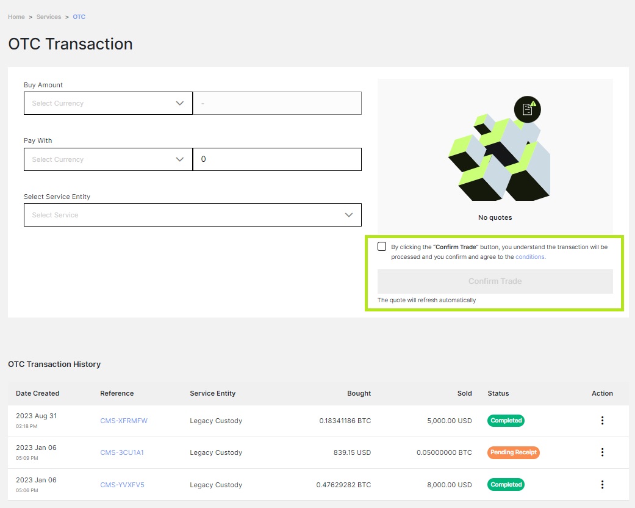The image size is (635, 508).
Task: Click the Bought column header
Action: [x=359, y=393]
